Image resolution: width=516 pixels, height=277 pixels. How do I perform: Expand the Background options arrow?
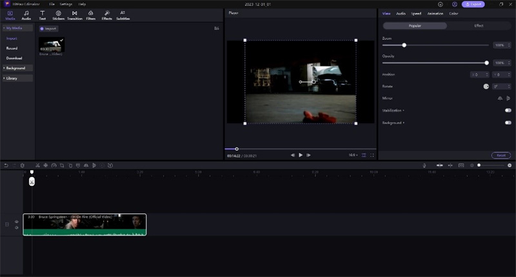pos(404,123)
